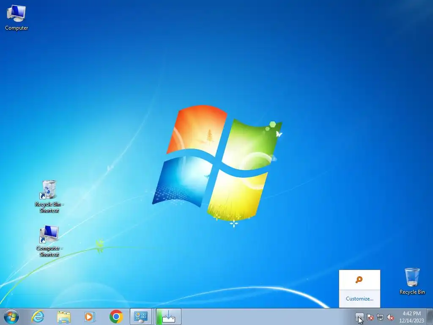Open the download progress taskbar item

(x=169, y=317)
